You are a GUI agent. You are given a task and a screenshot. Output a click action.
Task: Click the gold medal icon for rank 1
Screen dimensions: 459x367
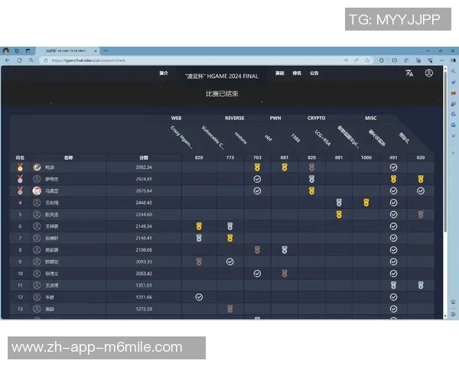(x=20, y=167)
